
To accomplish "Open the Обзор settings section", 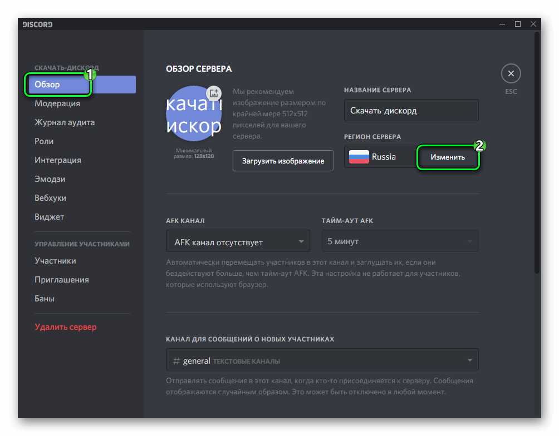I will click(82, 85).
